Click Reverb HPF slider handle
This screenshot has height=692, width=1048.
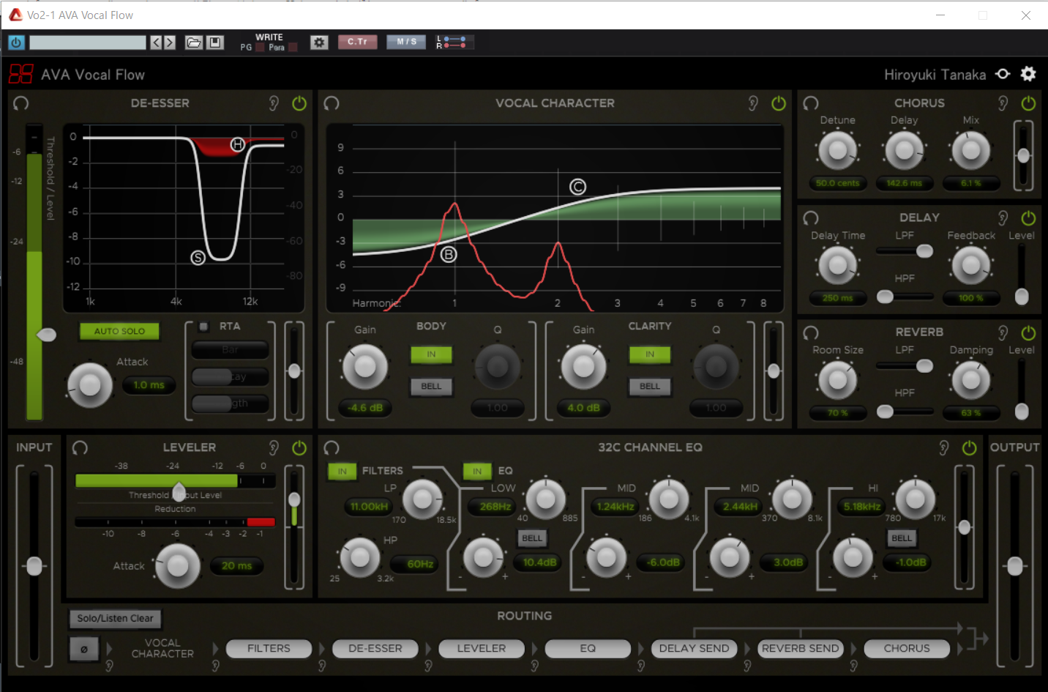(885, 412)
